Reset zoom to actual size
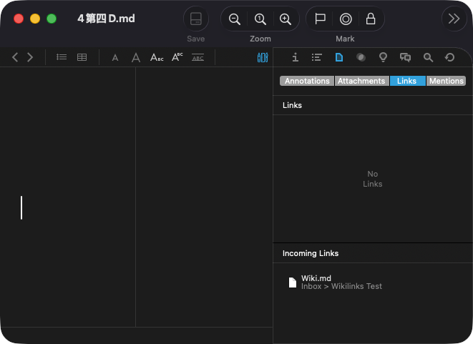Image resolution: width=473 pixels, height=344 pixels. tap(260, 19)
